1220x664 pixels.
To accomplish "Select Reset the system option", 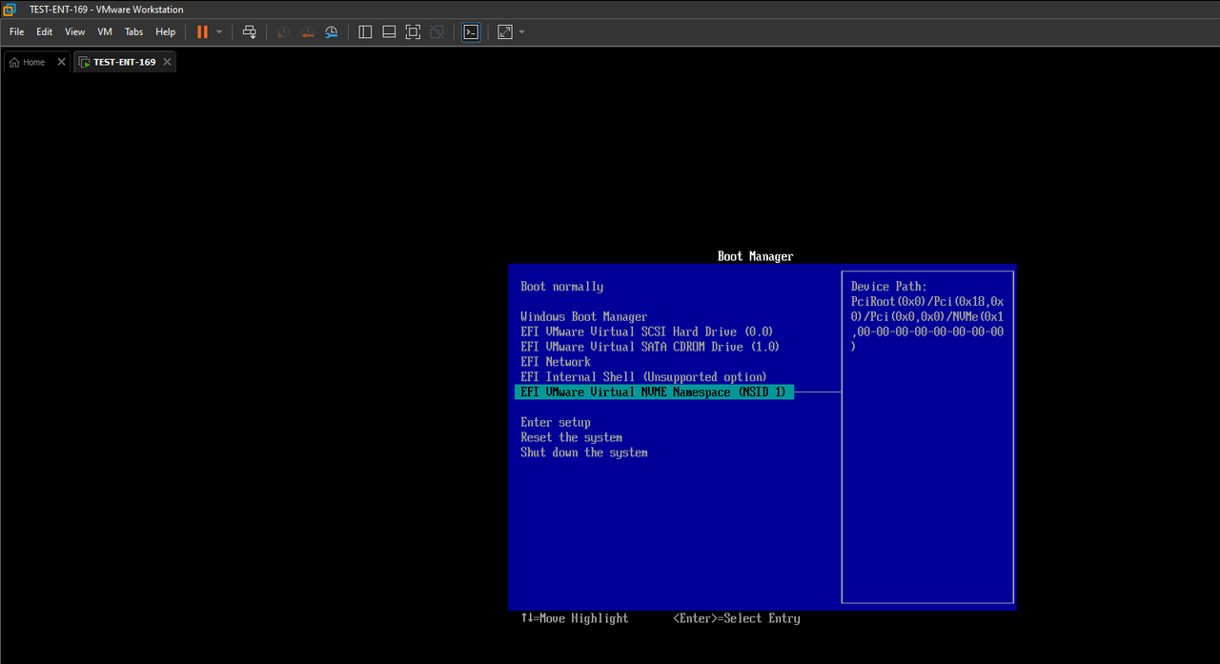I will [571, 437].
